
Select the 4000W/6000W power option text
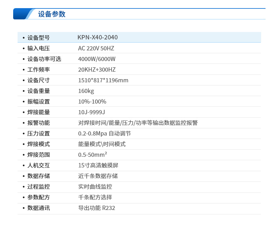tap(97, 59)
